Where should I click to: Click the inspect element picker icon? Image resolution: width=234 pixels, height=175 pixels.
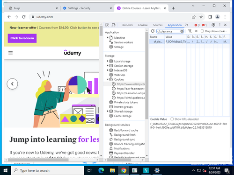(x=107, y=25)
